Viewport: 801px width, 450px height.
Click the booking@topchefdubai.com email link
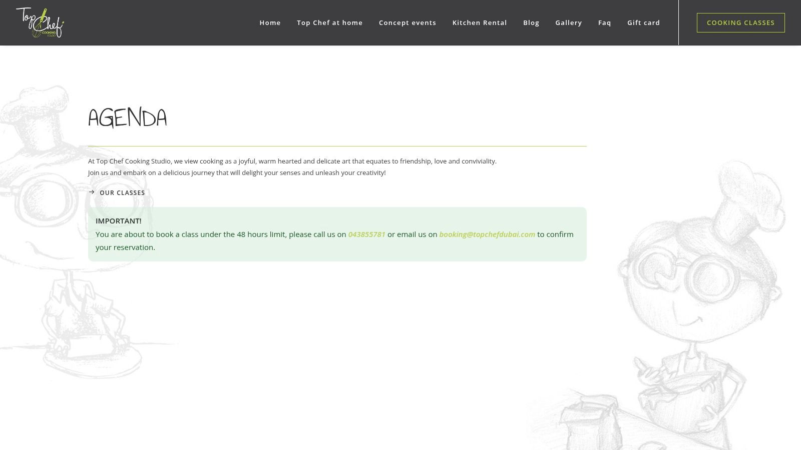(487, 234)
